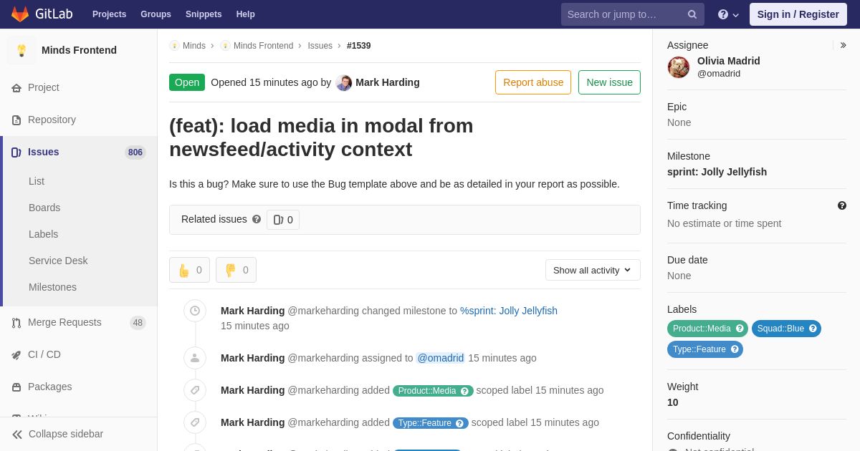Click the @omadrid mention link
The width and height of the screenshot is (860, 451).
point(441,358)
